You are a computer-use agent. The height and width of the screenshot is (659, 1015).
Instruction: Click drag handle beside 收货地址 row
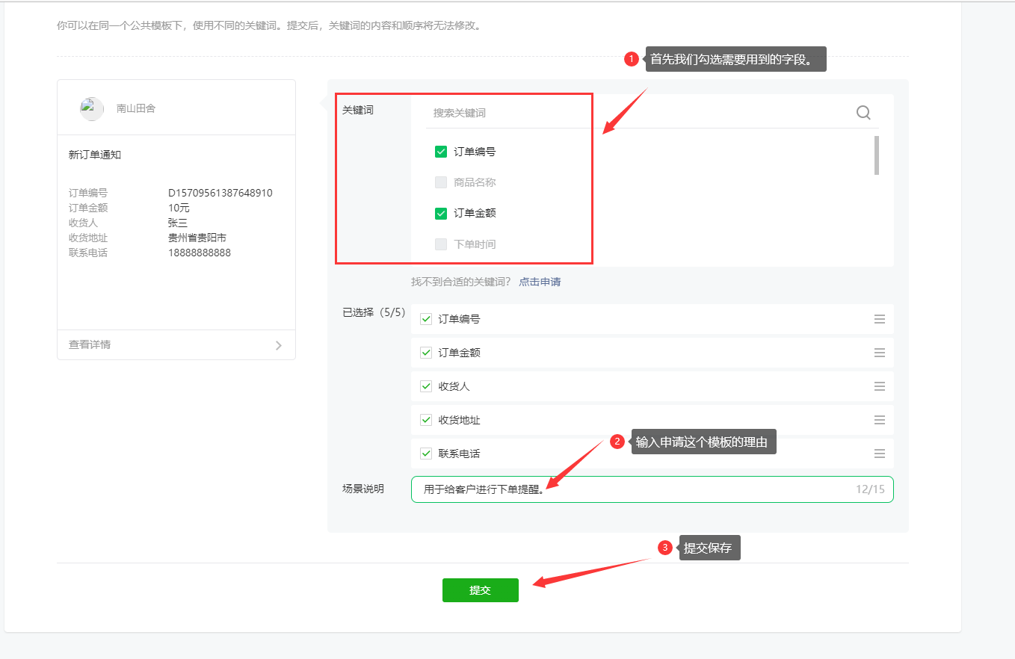(879, 420)
